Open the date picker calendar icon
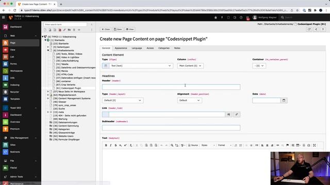The width and height of the screenshot is (330, 185). pyautogui.click(x=284, y=101)
